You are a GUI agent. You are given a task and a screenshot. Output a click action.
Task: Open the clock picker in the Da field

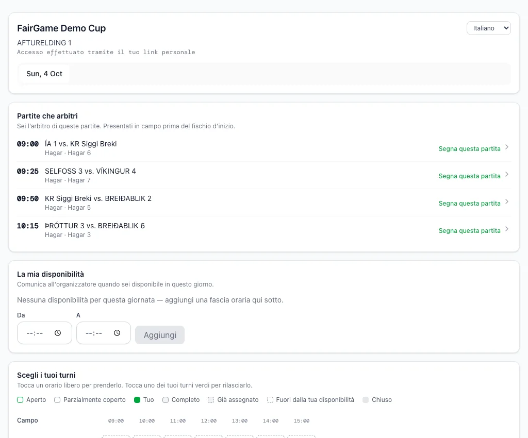[x=58, y=333]
